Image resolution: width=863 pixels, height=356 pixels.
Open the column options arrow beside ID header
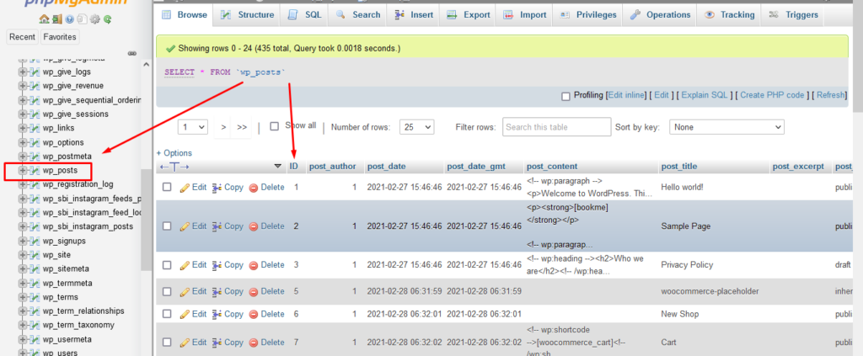click(x=278, y=167)
